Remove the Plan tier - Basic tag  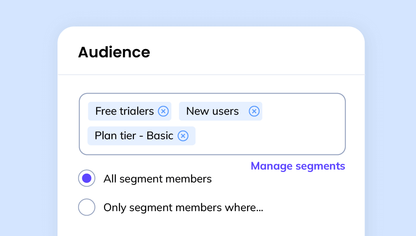(x=183, y=136)
